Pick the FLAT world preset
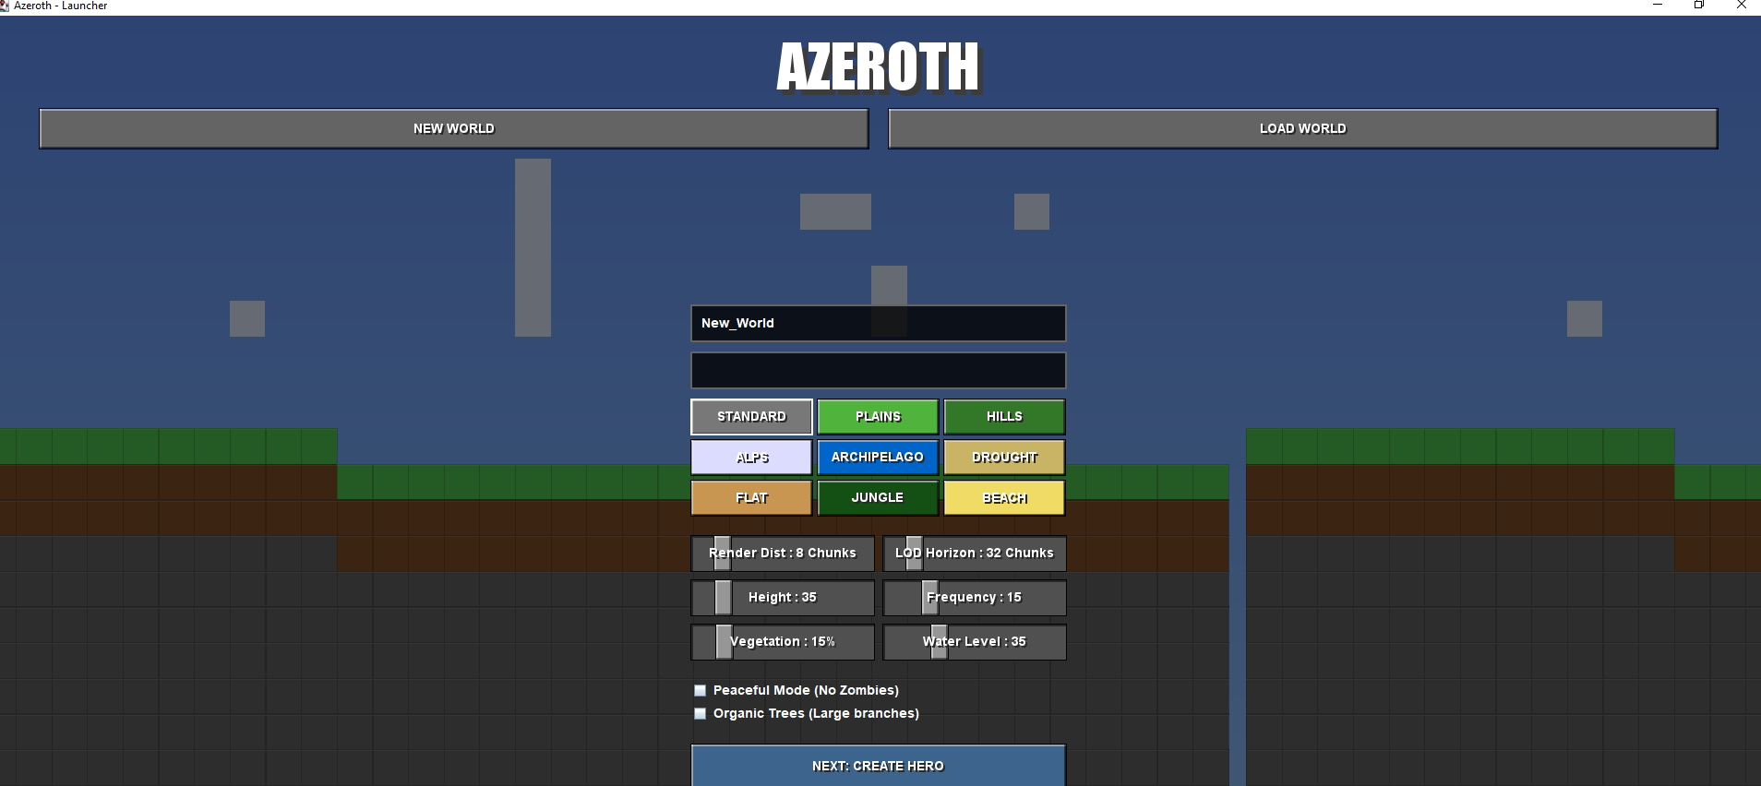Screen dimensions: 1761x786 pyautogui.click(x=751, y=497)
